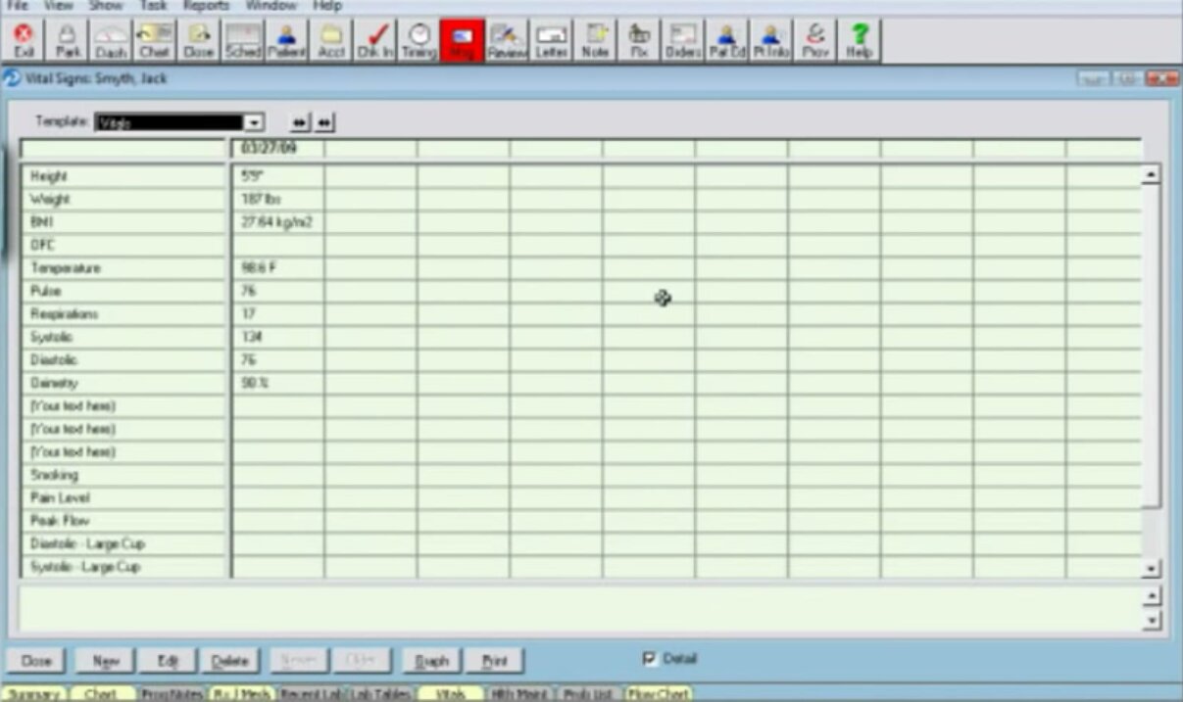Click the Exit toolbar icon
The image size is (1183, 702).
point(25,41)
